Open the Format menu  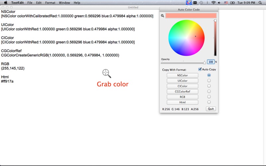[x=50, y=3]
